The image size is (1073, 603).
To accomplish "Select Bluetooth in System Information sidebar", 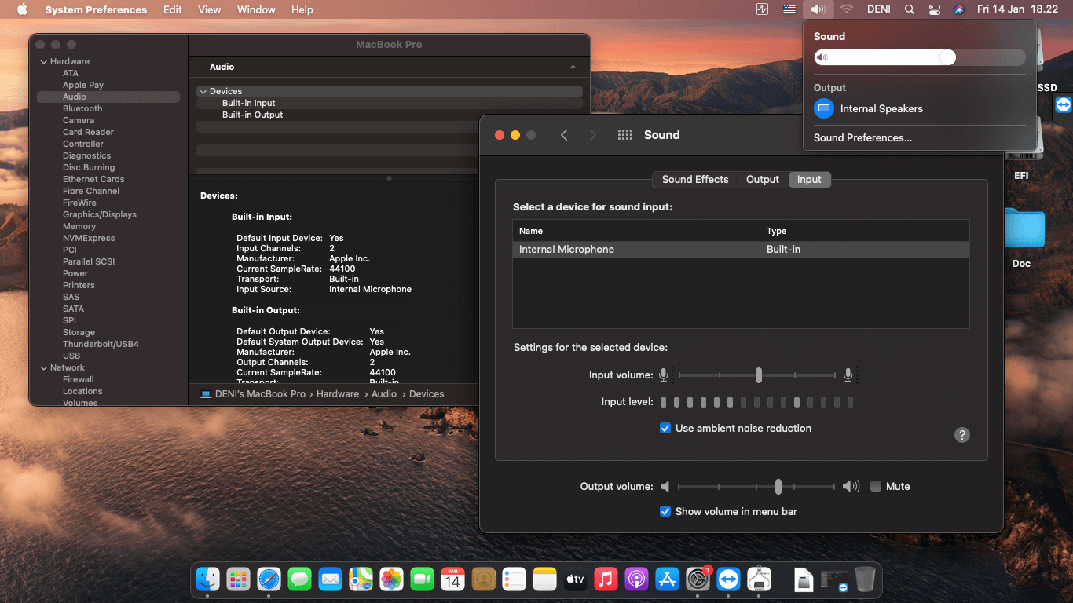I will click(82, 108).
